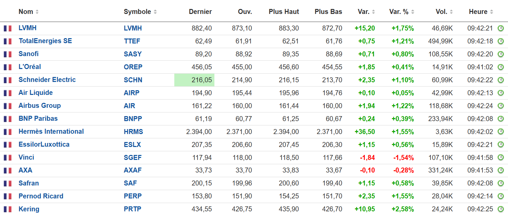
Task: Open the Schneider Electric stock page
Action: (47, 80)
